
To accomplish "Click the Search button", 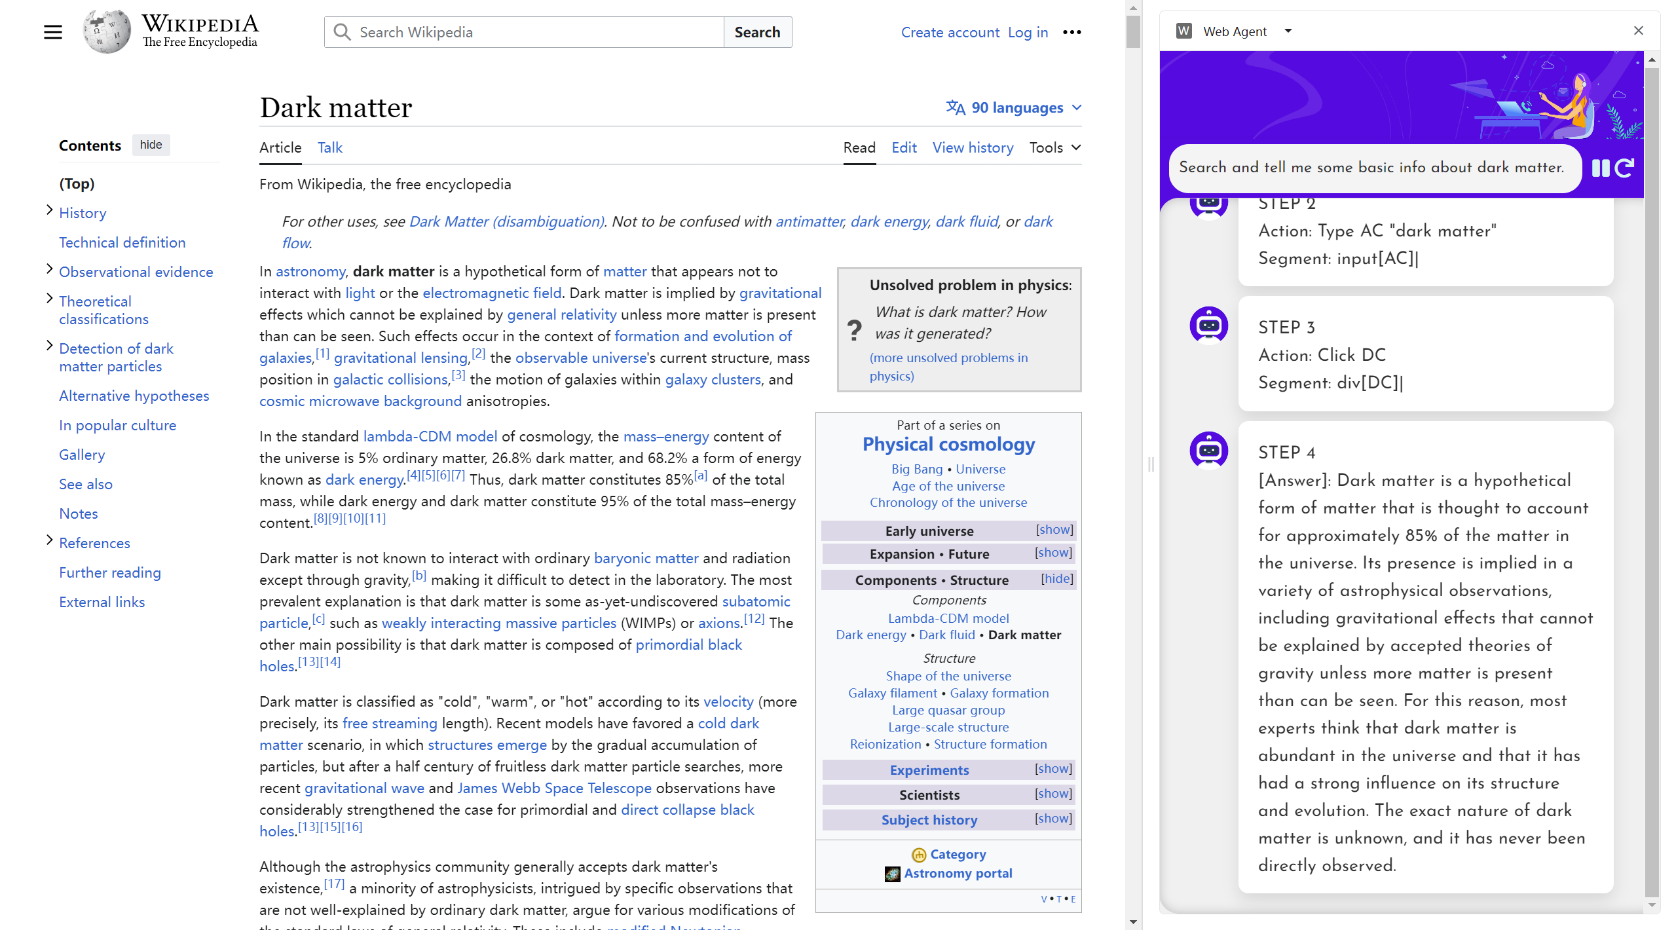I will pyautogui.click(x=757, y=32).
